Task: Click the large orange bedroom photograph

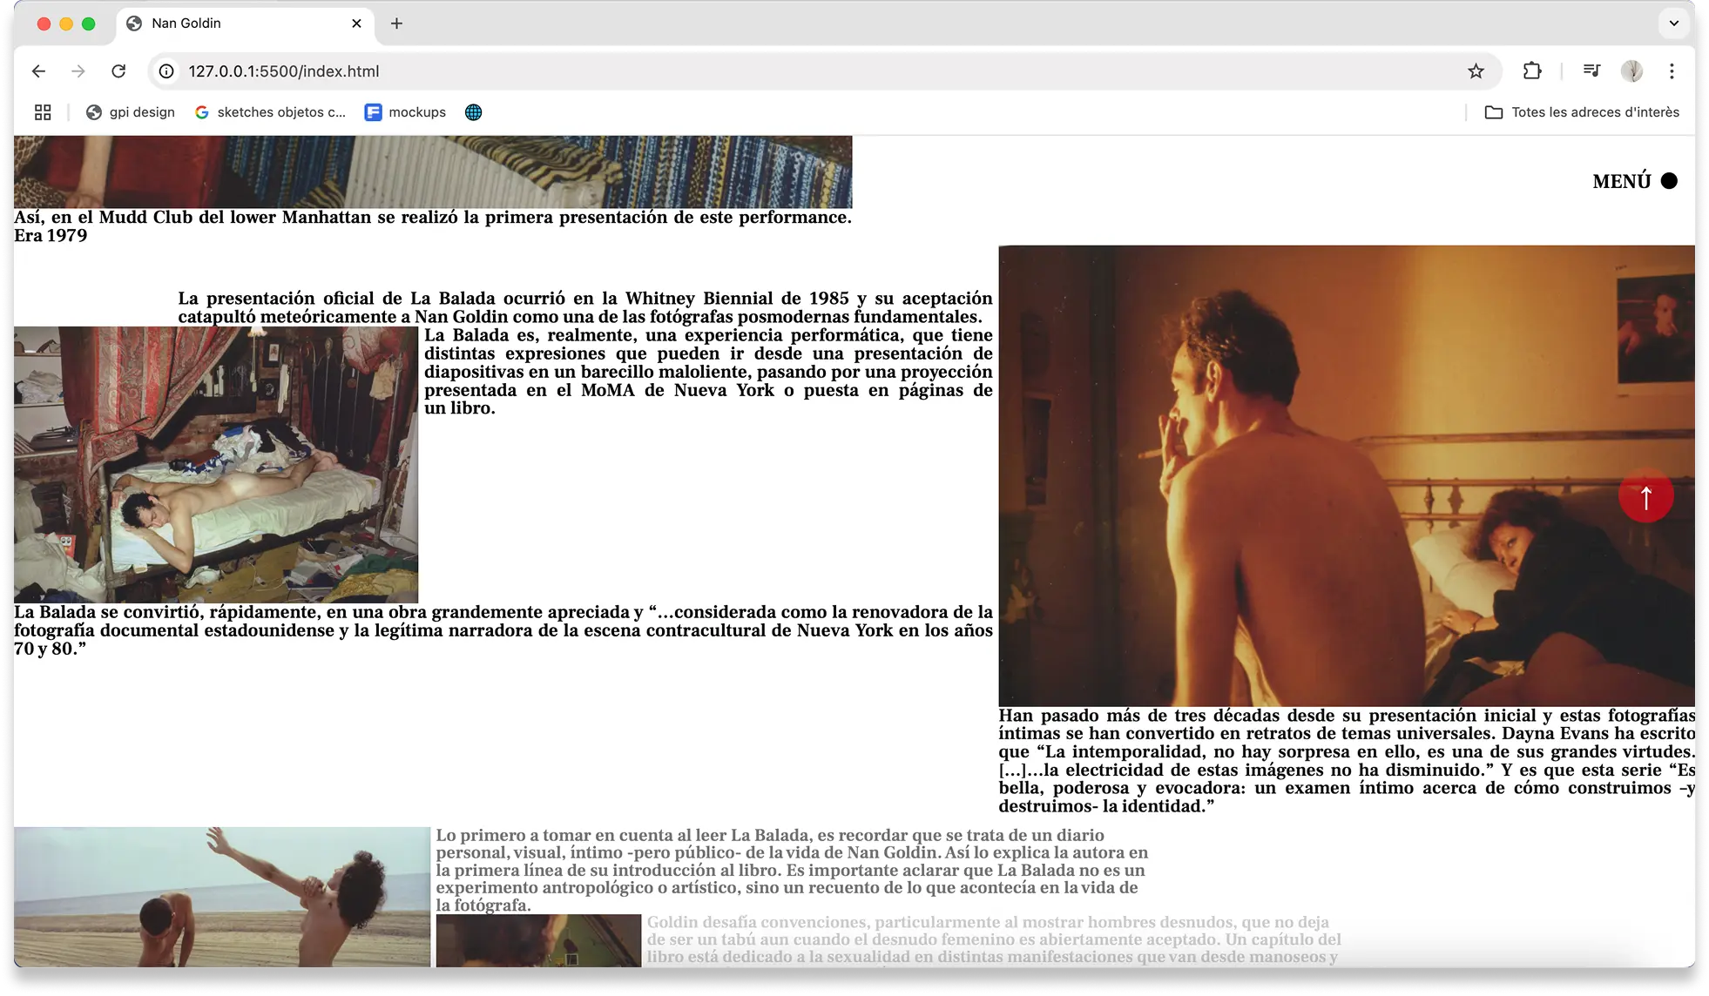Action: coord(1347,475)
